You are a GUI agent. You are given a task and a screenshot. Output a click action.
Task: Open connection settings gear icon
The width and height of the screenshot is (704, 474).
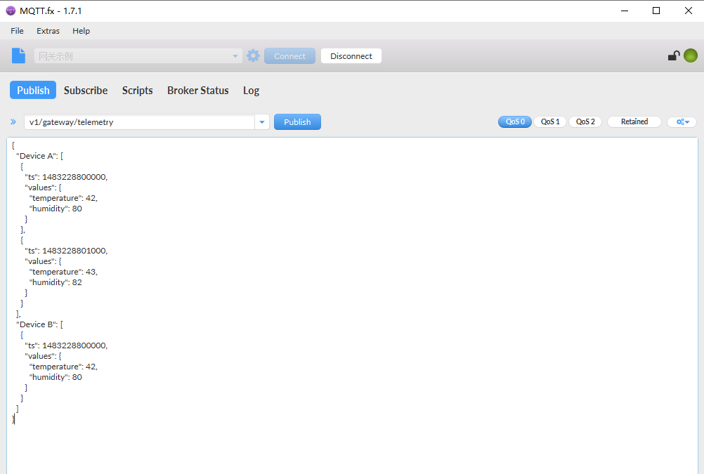click(253, 55)
